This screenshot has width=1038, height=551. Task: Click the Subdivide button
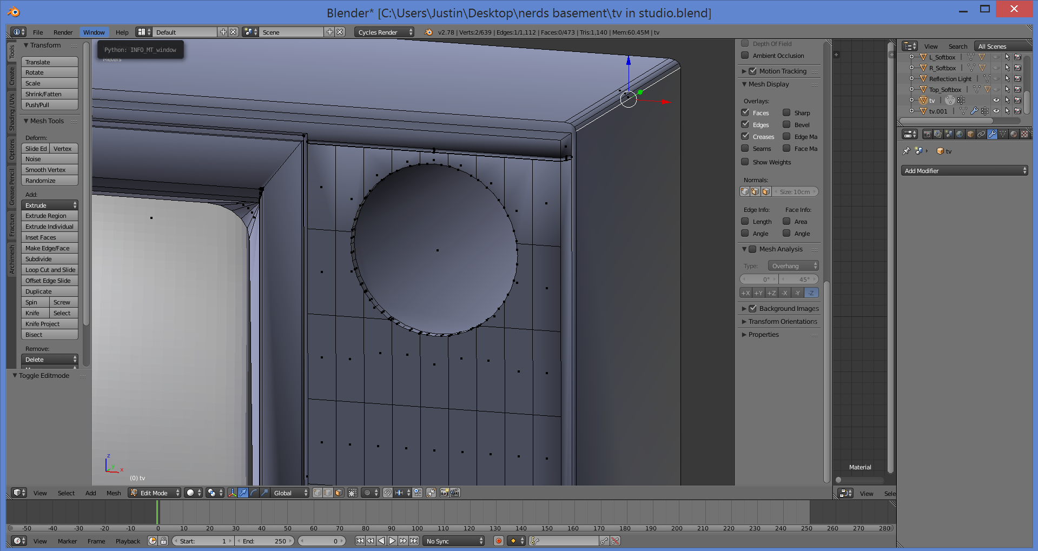pyautogui.click(x=50, y=259)
